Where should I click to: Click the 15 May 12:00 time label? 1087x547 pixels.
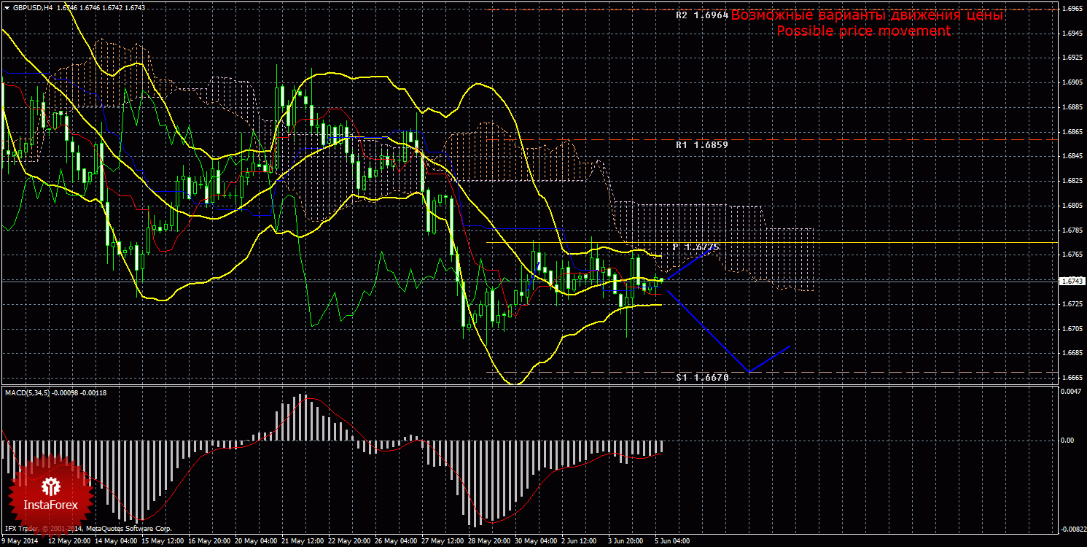click(x=163, y=542)
